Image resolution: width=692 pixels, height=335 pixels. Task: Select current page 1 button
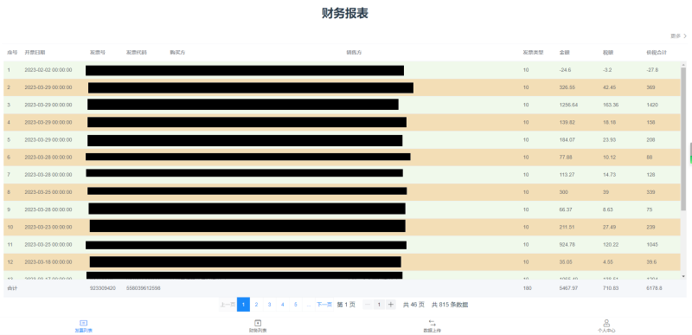coord(243,305)
